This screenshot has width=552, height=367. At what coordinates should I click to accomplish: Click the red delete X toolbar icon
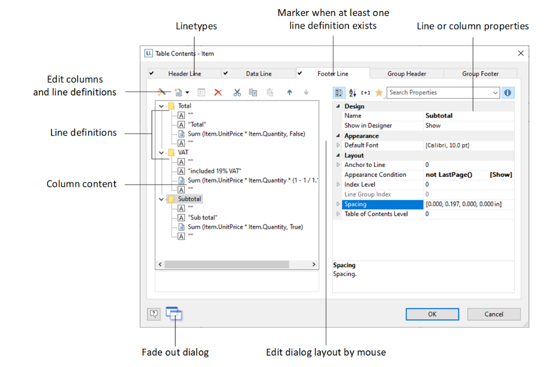tap(218, 92)
